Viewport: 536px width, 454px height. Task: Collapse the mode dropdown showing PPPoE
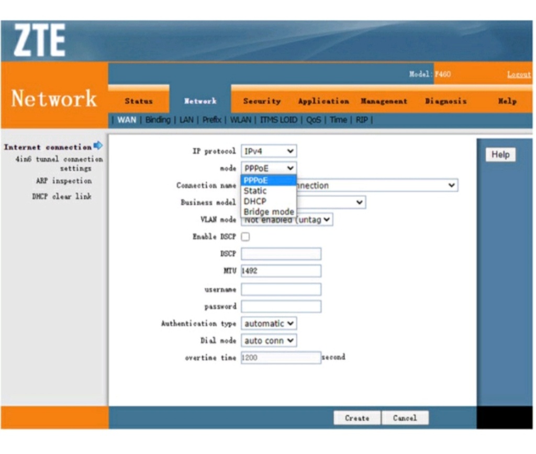pyautogui.click(x=269, y=168)
